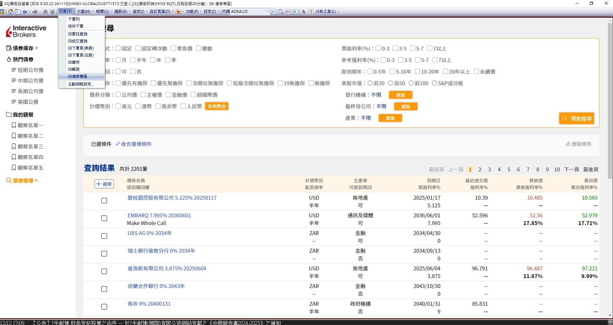
Task: Click the Interactive Brokers logo
Action: [26, 31]
